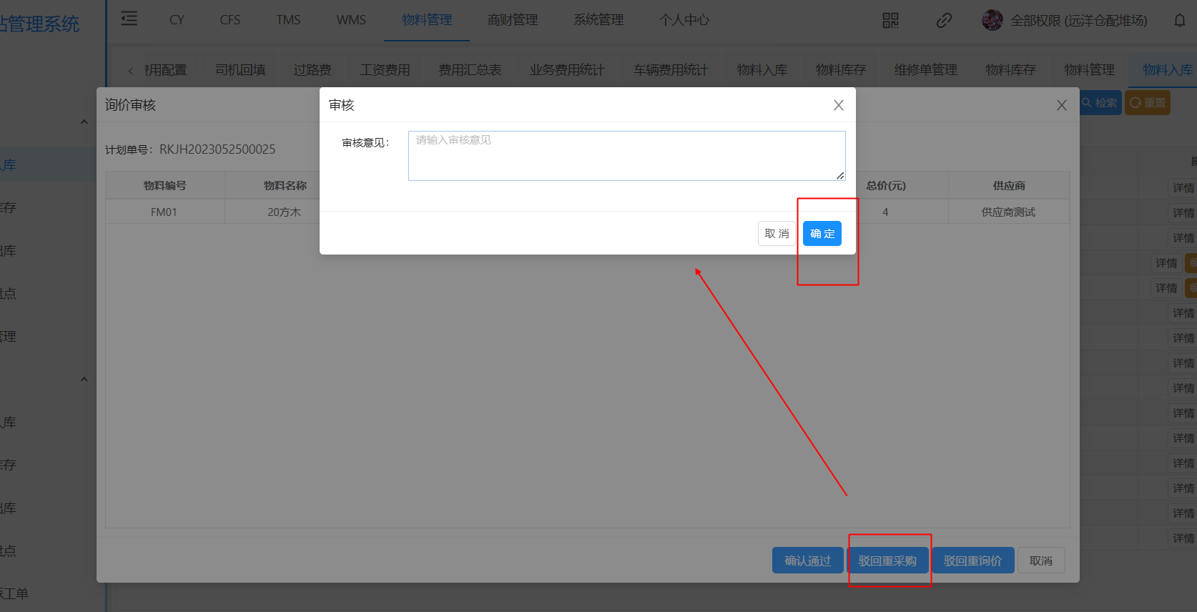Open the QR code icon
Screen dimensions: 1197x612
click(890, 20)
